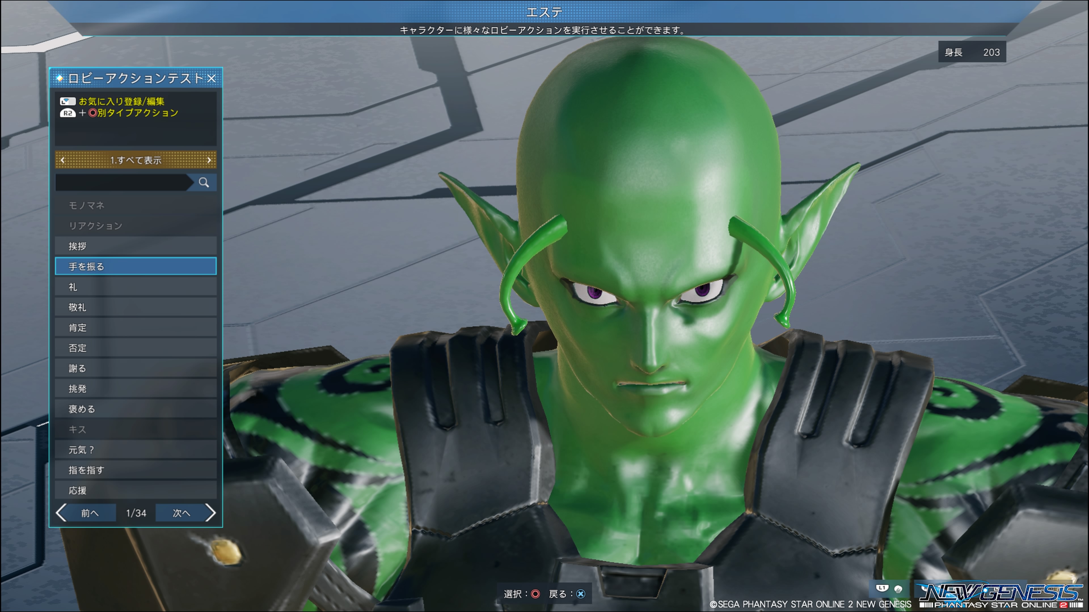
Task: Select the モノマネ lobby action
Action: pyautogui.click(x=136, y=205)
